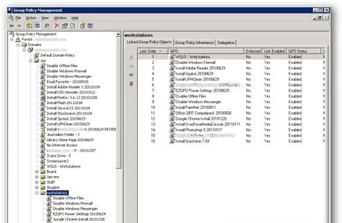Select Screensaver2 GPO in tree
This screenshot has width=342, height=223.
tap(57, 161)
